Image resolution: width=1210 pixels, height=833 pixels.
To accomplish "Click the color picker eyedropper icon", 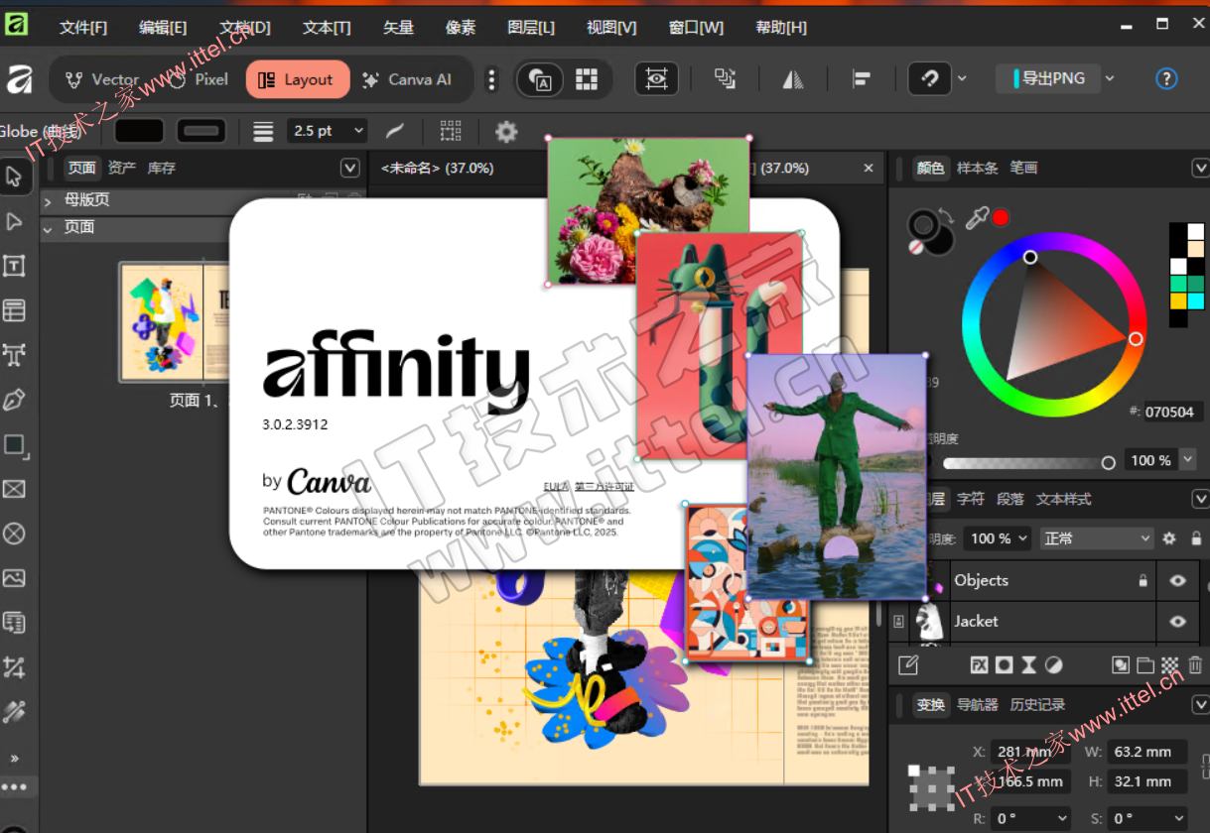I will pyautogui.click(x=977, y=218).
